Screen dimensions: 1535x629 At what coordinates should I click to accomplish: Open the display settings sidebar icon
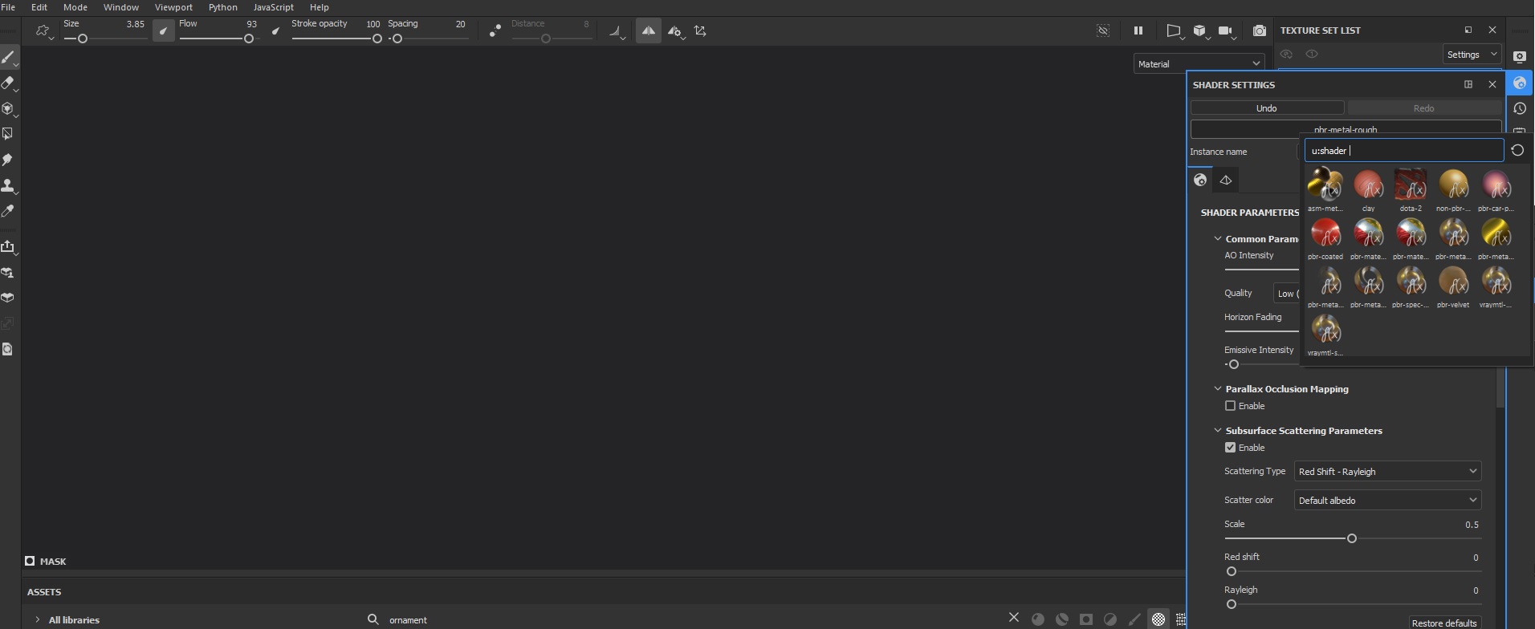tap(1520, 56)
